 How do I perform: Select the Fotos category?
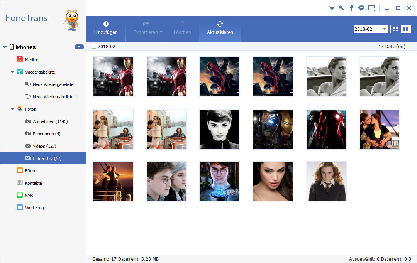click(30, 109)
